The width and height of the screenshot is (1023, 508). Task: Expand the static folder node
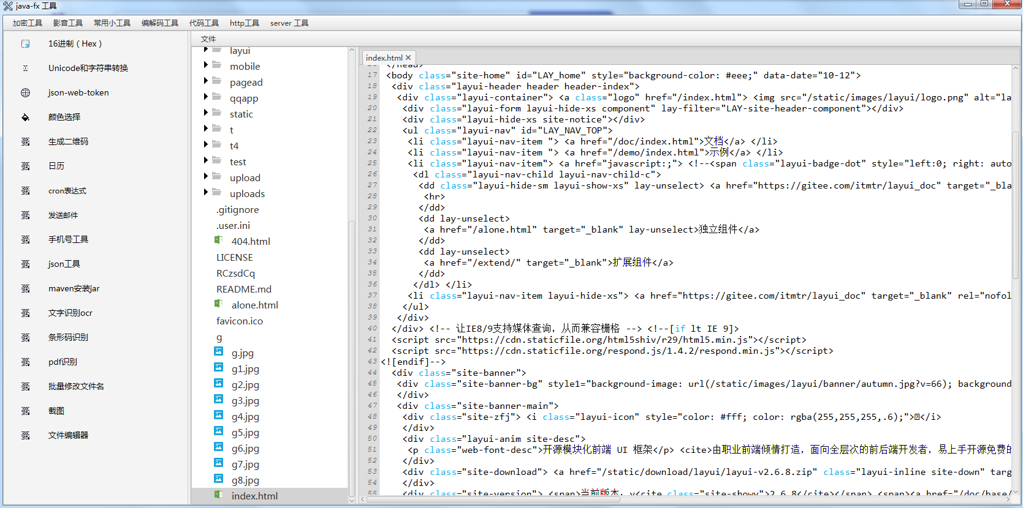coord(206,113)
